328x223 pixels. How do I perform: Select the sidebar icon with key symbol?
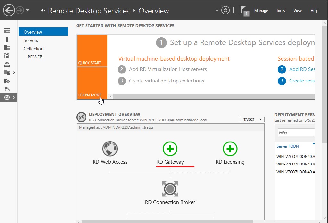(x=7, y=89)
